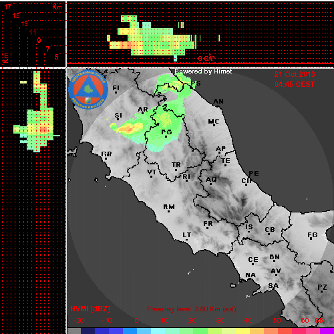Select the dark navy swatch in the colorbar
Screen dimensions: 334x334
tap(88, 331)
